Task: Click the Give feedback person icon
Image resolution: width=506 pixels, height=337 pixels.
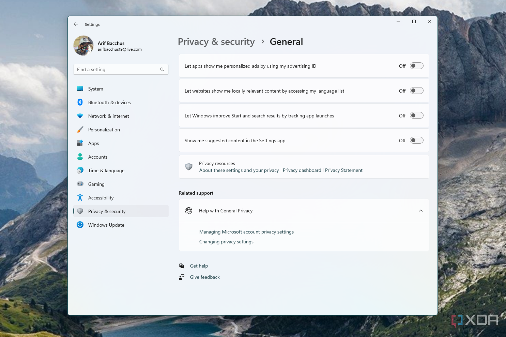Action: pos(182,277)
